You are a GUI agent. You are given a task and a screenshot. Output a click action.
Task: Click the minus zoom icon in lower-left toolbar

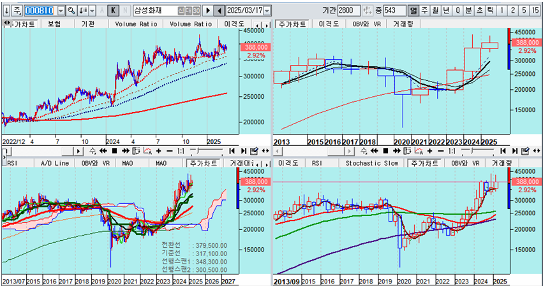pyautogui.click(x=168, y=151)
